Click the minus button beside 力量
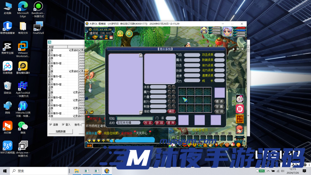 pos(173,97)
